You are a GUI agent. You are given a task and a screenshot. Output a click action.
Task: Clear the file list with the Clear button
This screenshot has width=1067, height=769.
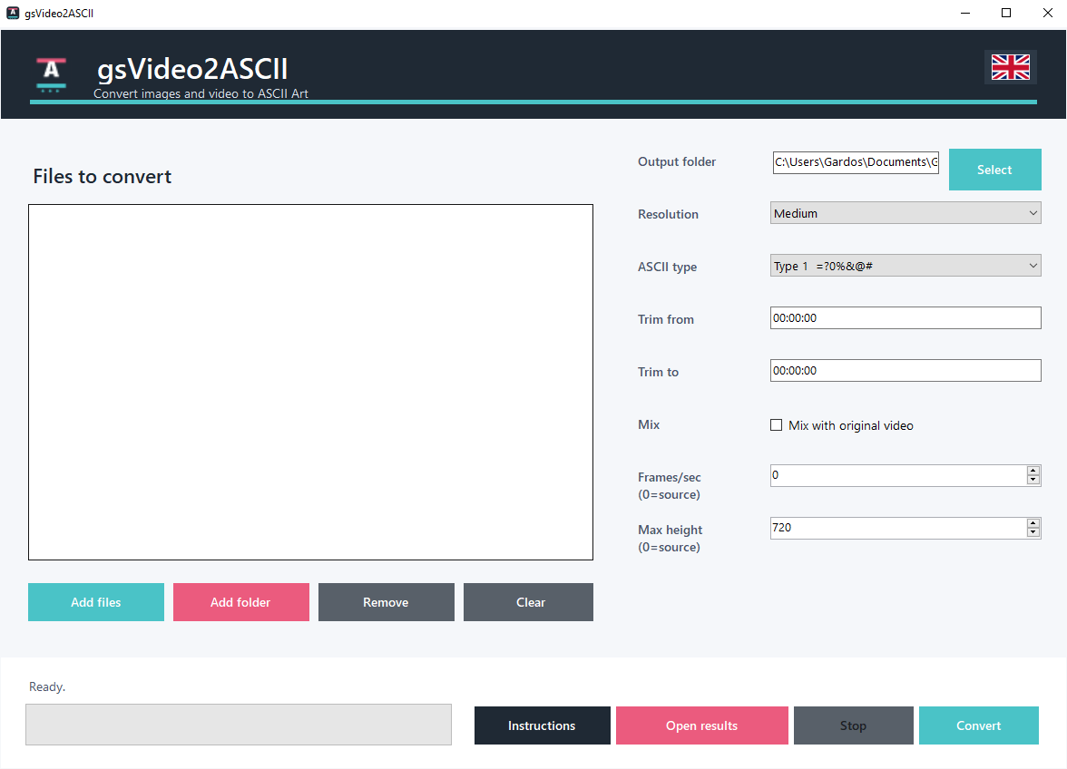coord(528,602)
